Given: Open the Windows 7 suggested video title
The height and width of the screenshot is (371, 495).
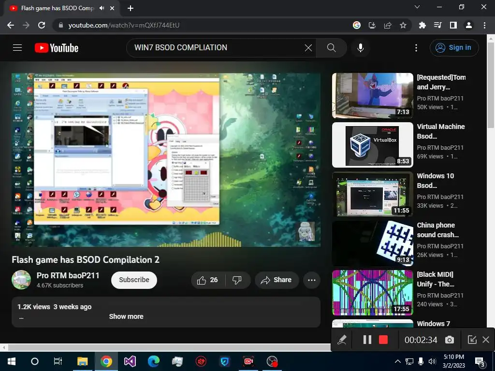Looking at the screenshot, I should [434, 324].
